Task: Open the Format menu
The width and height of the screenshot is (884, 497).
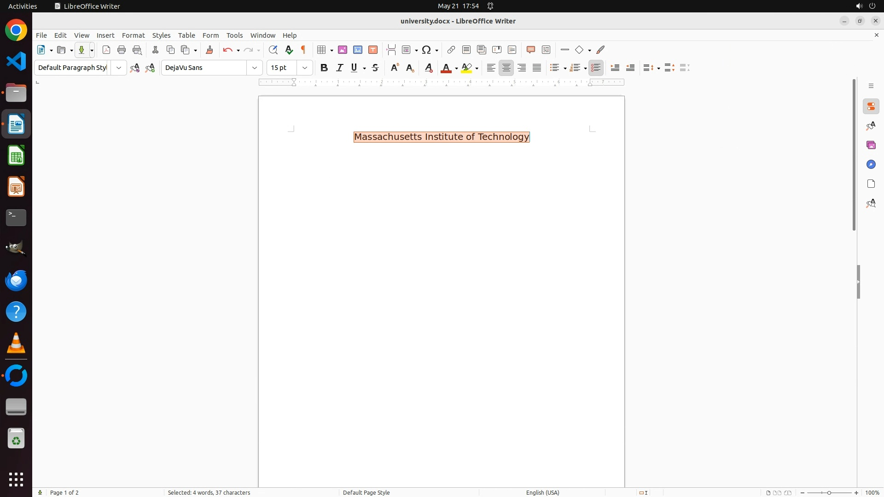Action: pos(133,35)
